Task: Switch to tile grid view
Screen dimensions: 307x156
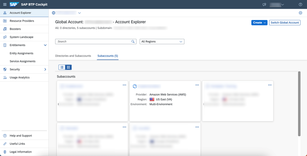Action: point(68,67)
